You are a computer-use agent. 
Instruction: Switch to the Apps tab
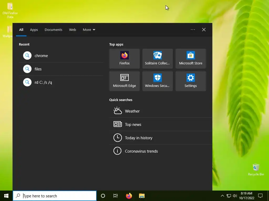[x=34, y=30]
